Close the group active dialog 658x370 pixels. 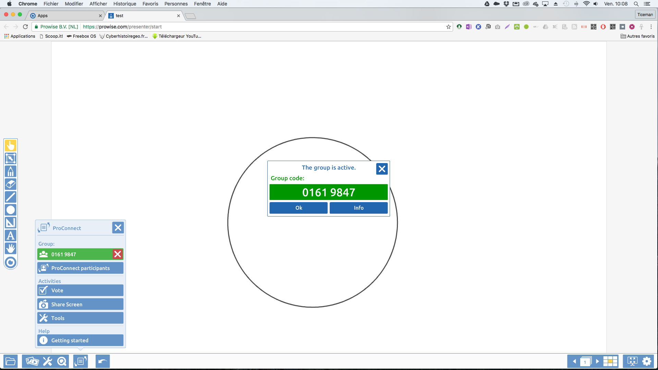coord(382,169)
